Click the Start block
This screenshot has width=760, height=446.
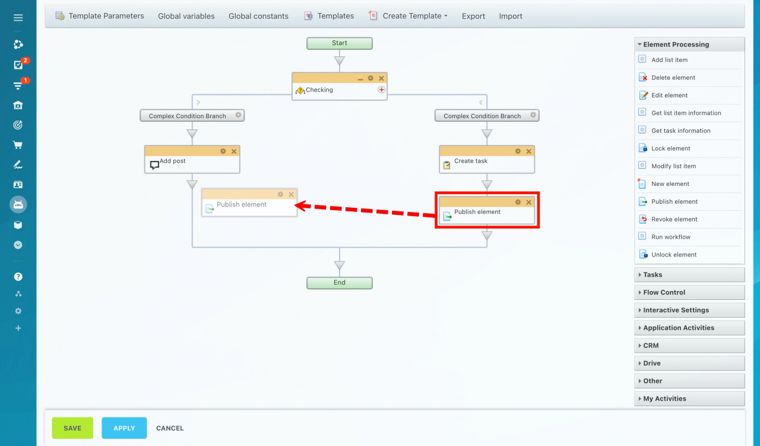click(x=340, y=43)
